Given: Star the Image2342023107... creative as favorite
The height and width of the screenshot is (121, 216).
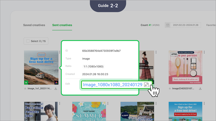Looking at the screenshot, I should pyautogui.click(x=170, y=88).
